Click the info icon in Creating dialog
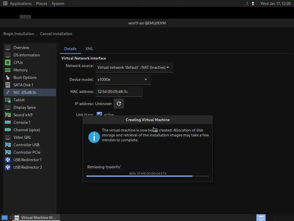294x221 pixels. coord(94,137)
